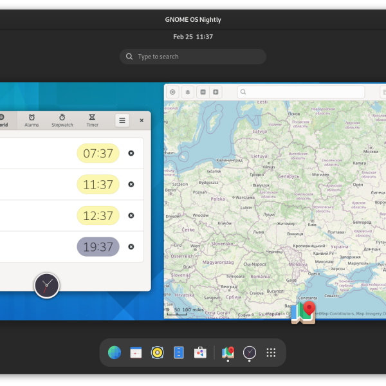Switch to the Alarms tab

[x=32, y=120]
